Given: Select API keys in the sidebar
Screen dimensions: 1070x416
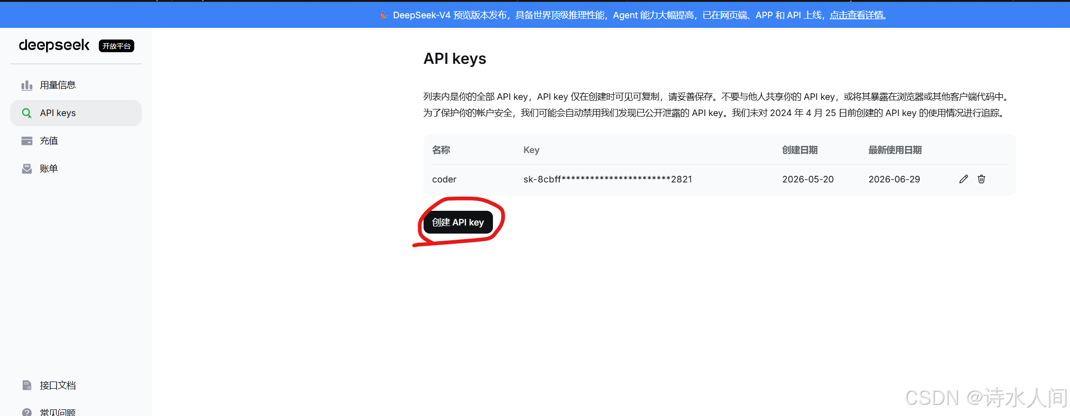Looking at the screenshot, I should pyautogui.click(x=76, y=113).
